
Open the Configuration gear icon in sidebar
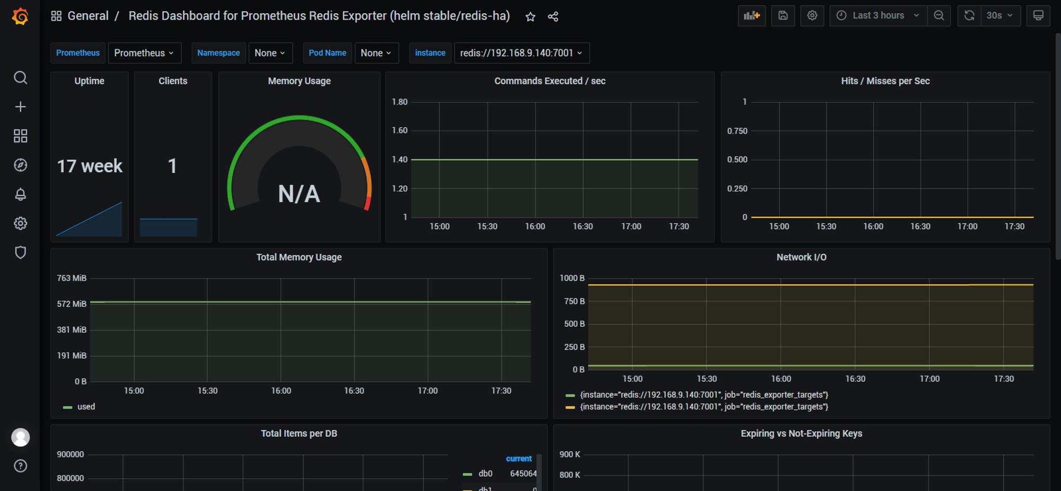click(x=20, y=223)
